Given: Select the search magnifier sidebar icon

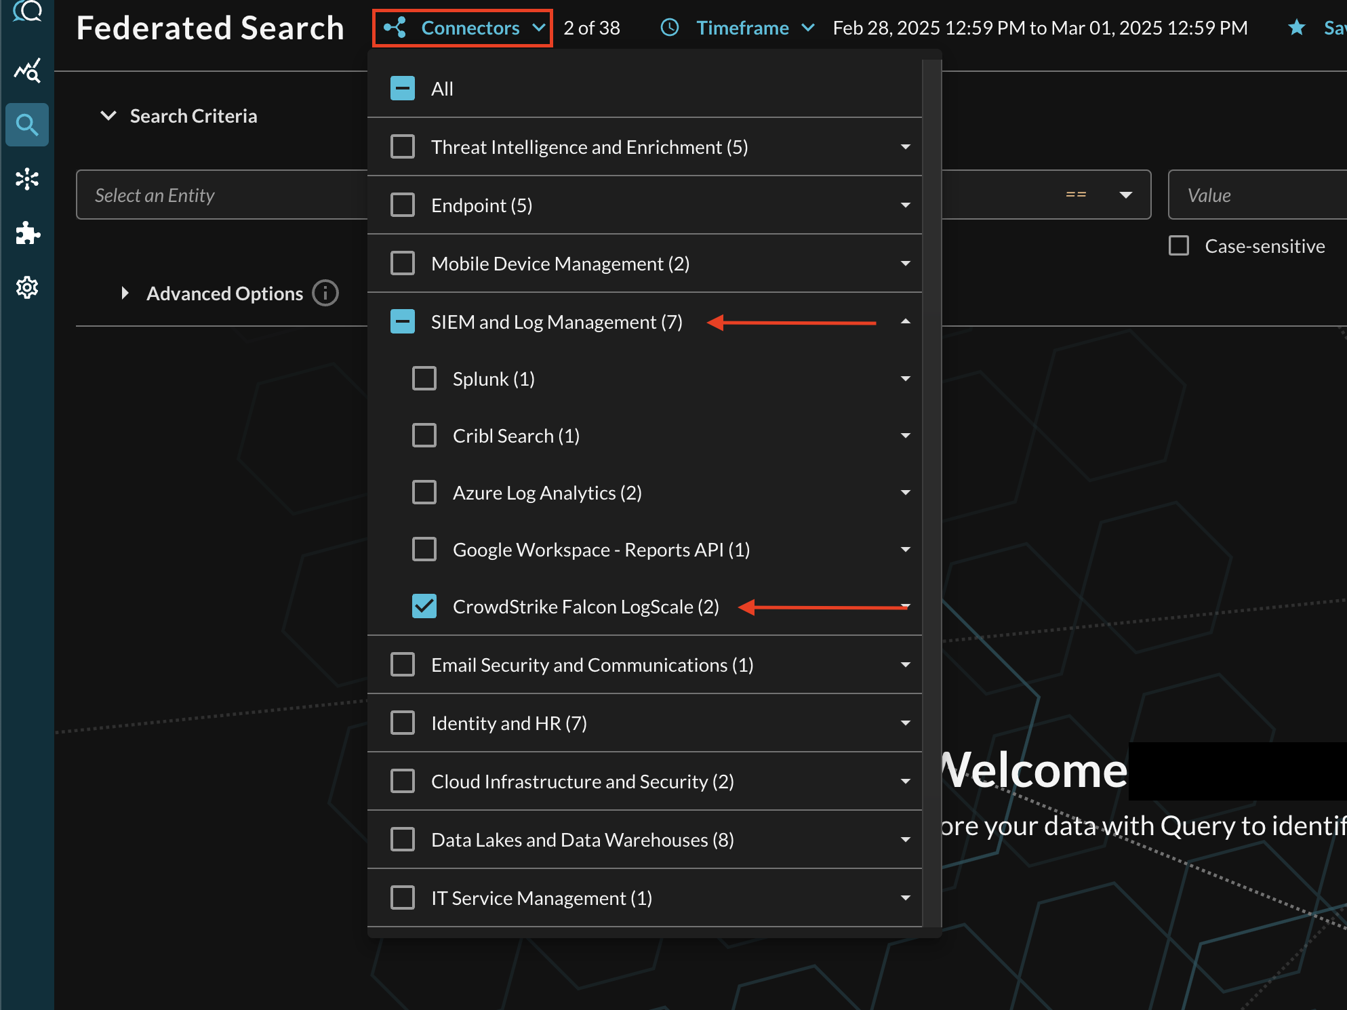Looking at the screenshot, I should tap(27, 125).
